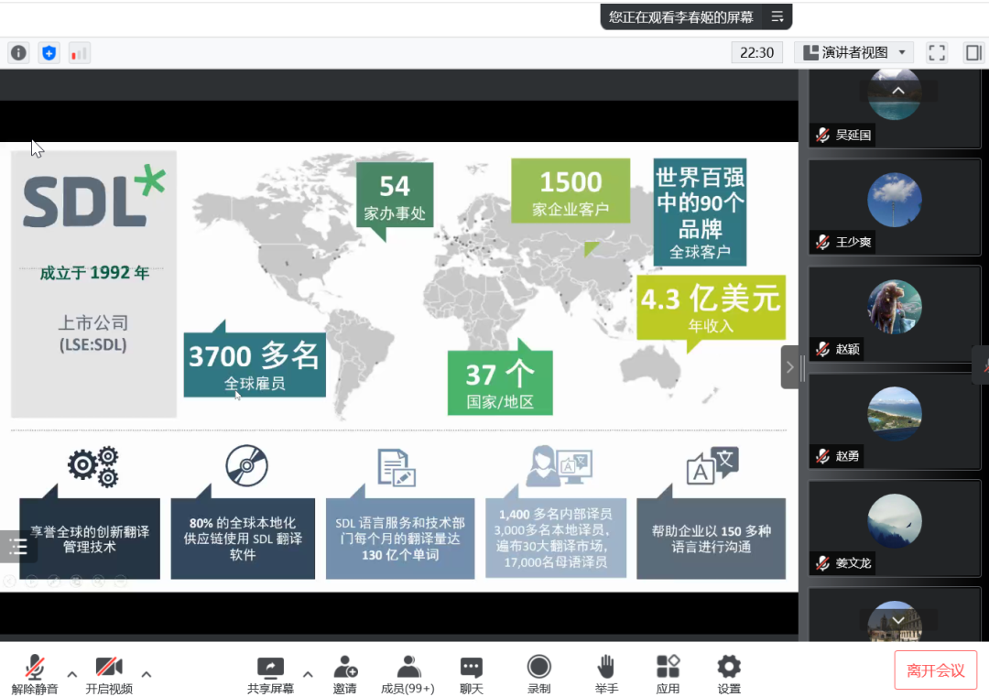Collapse the participant video sidebar
The image size is (989, 697).
[789, 367]
